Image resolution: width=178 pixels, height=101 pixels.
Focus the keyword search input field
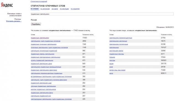[x=102, y=14]
